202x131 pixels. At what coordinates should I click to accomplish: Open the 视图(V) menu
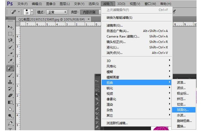pos(135,4)
